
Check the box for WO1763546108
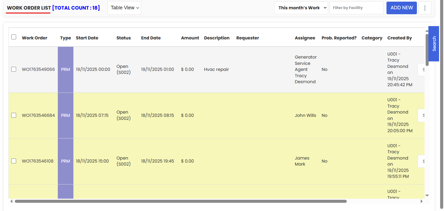pyautogui.click(x=14, y=161)
